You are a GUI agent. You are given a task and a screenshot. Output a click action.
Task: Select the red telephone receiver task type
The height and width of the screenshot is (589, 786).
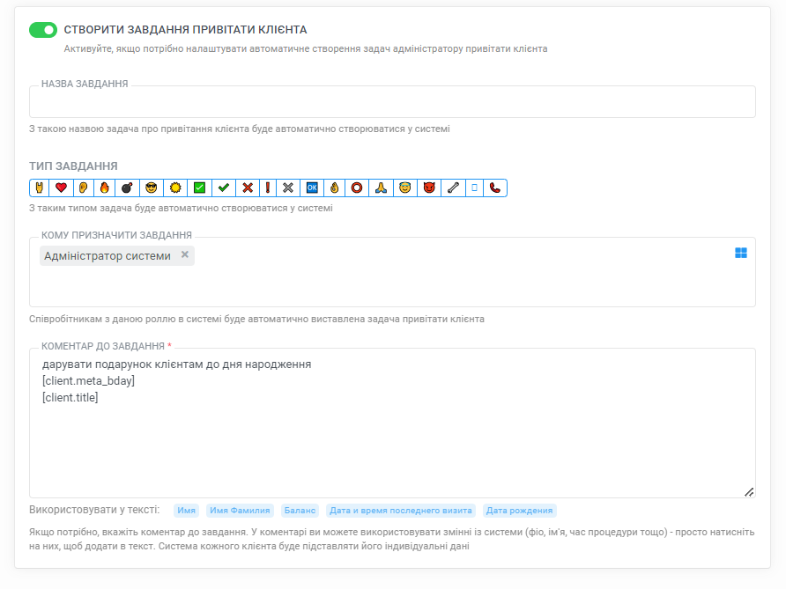tap(495, 188)
